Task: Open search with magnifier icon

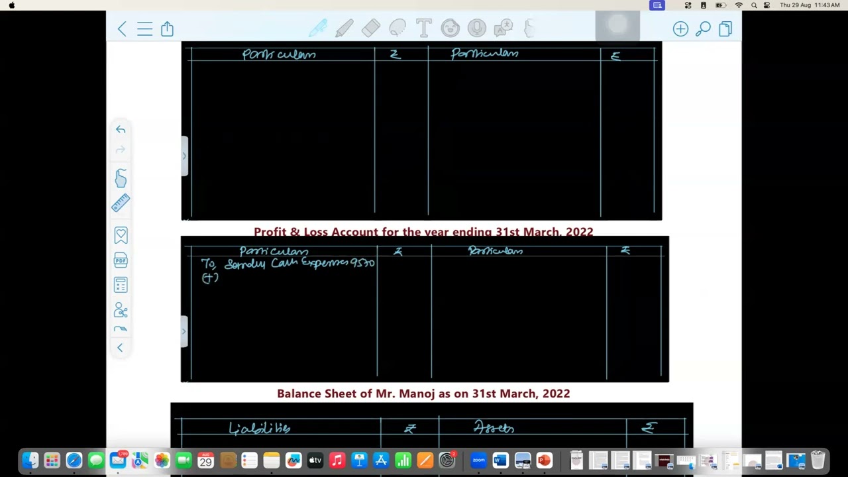Action: point(703,28)
